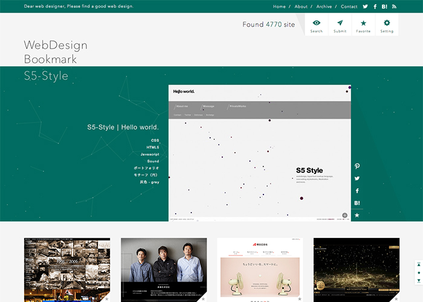Click Hatena B! icon beside featured preview

[357, 203]
